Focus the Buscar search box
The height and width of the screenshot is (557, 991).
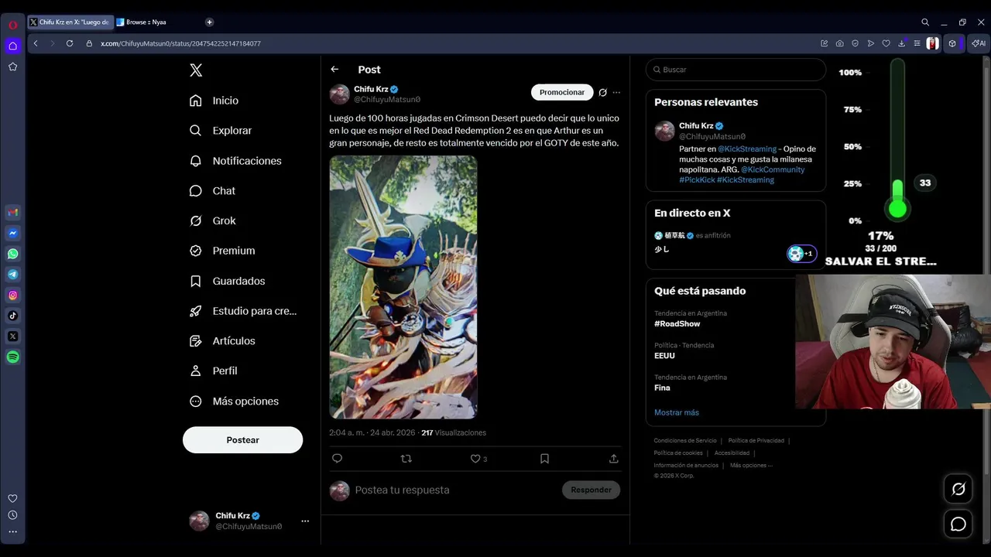tap(736, 70)
